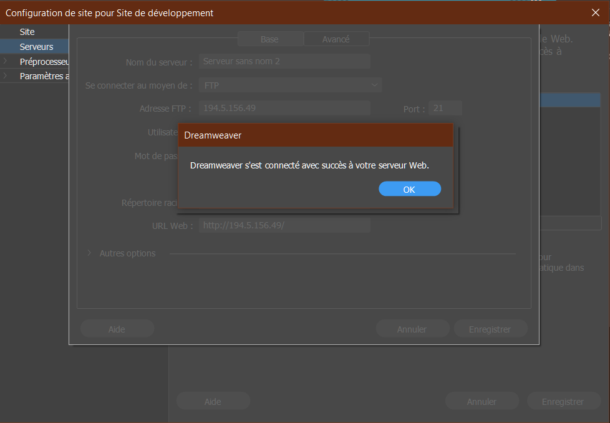
Task: Click Aide at the bottom of site window
Action: coord(213,402)
